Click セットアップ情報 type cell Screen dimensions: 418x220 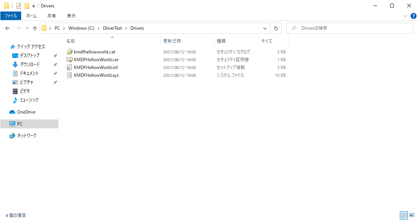tap(231, 67)
